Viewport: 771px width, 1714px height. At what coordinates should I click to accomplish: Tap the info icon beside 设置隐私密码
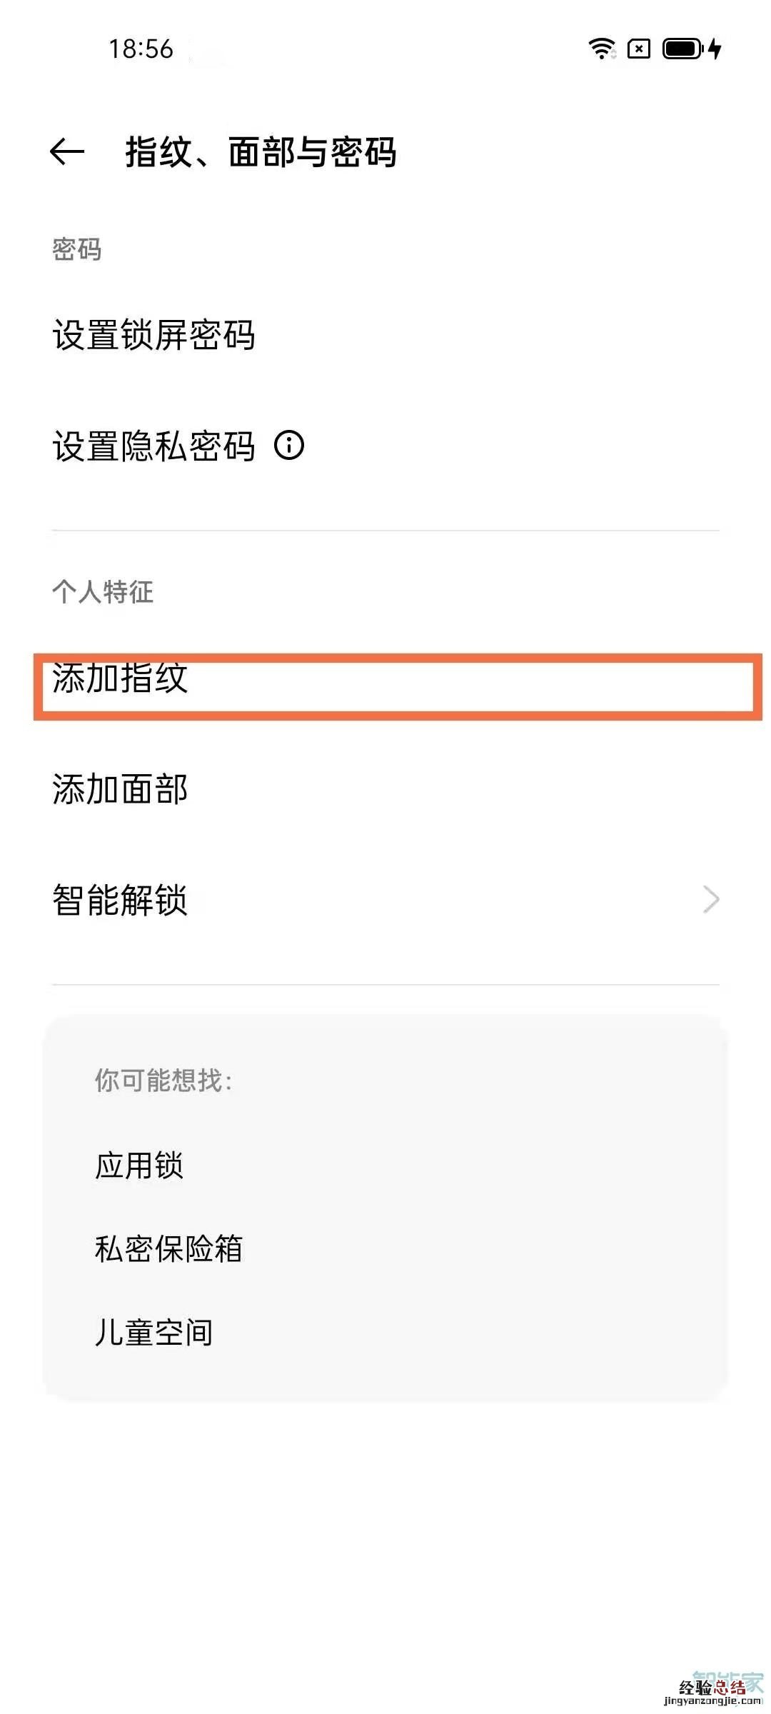[x=288, y=446]
